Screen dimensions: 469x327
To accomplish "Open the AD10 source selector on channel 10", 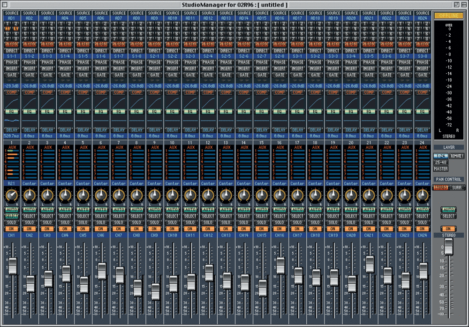I will (x=172, y=18).
